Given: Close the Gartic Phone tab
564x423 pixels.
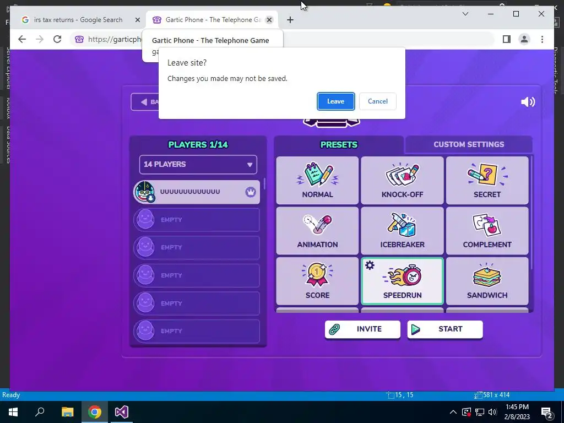Looking at the screenshot, I should pos(269,20).
